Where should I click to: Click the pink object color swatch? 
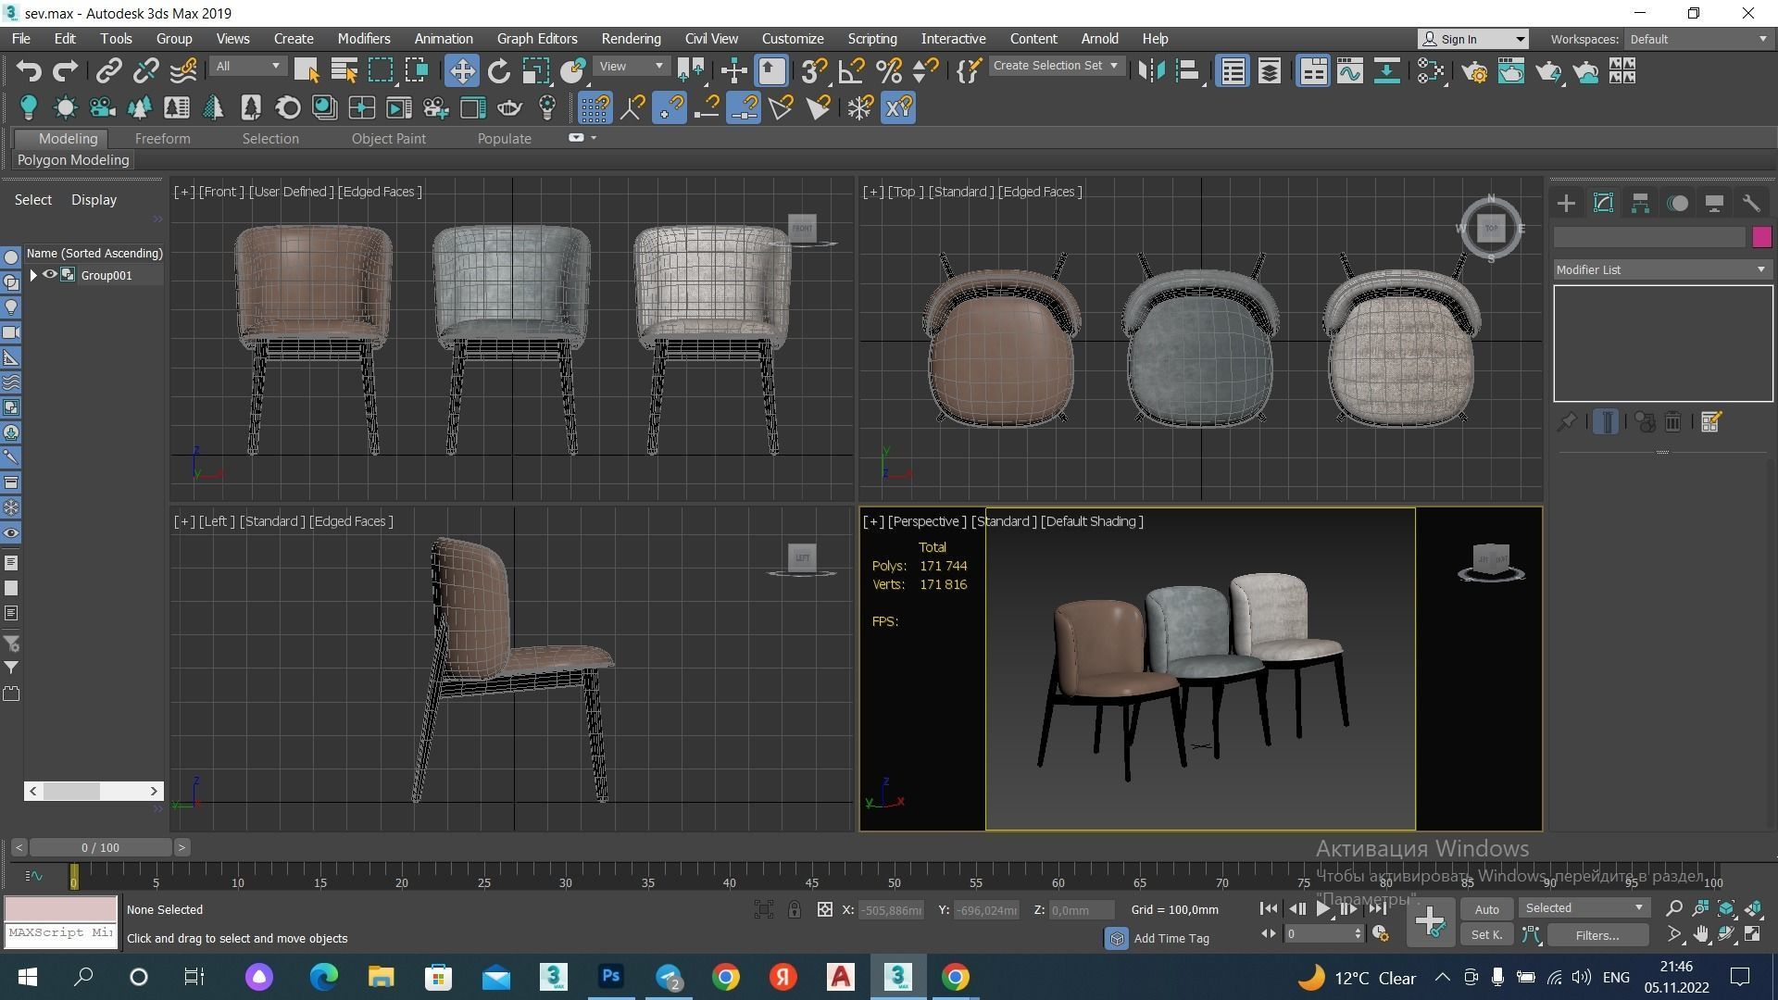coord(1761,237)
